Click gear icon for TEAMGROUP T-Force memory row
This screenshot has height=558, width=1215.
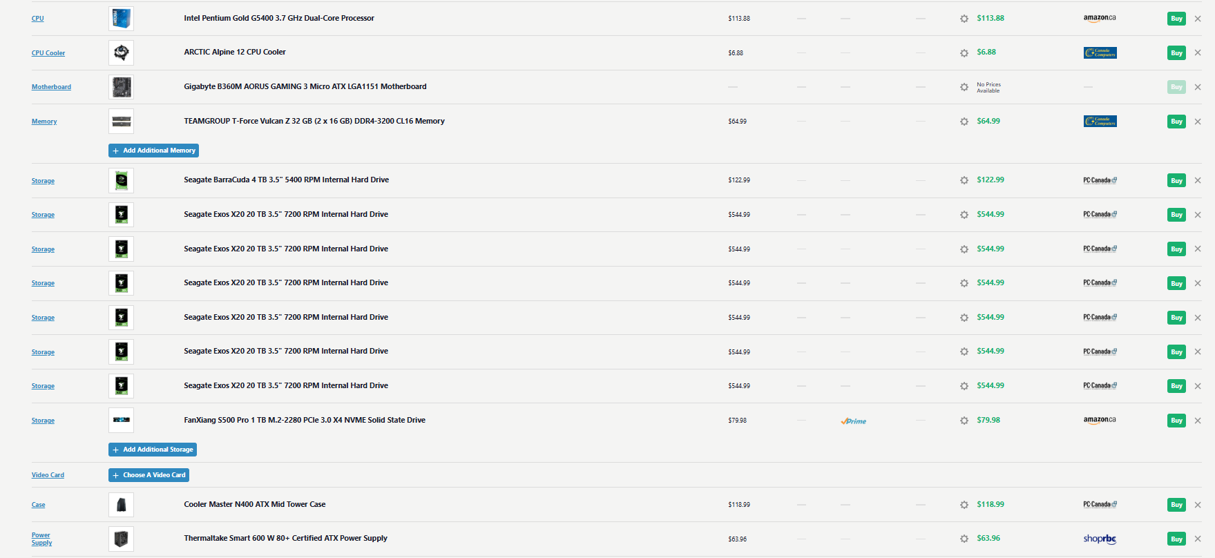[x=964, y=122]
